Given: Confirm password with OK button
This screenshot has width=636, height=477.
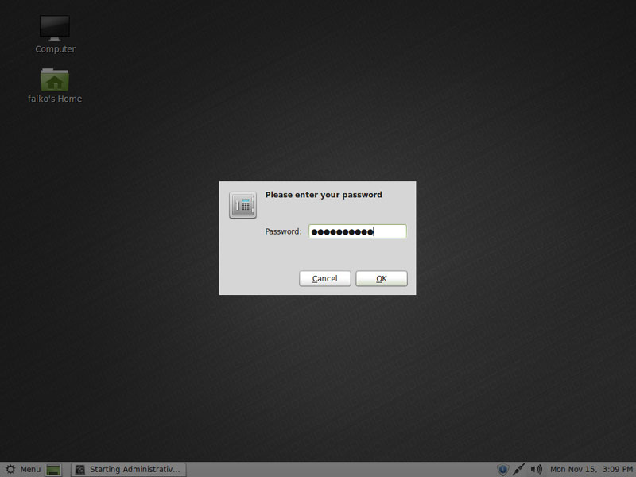Looking at the screenshot, I should coord(382,279).
